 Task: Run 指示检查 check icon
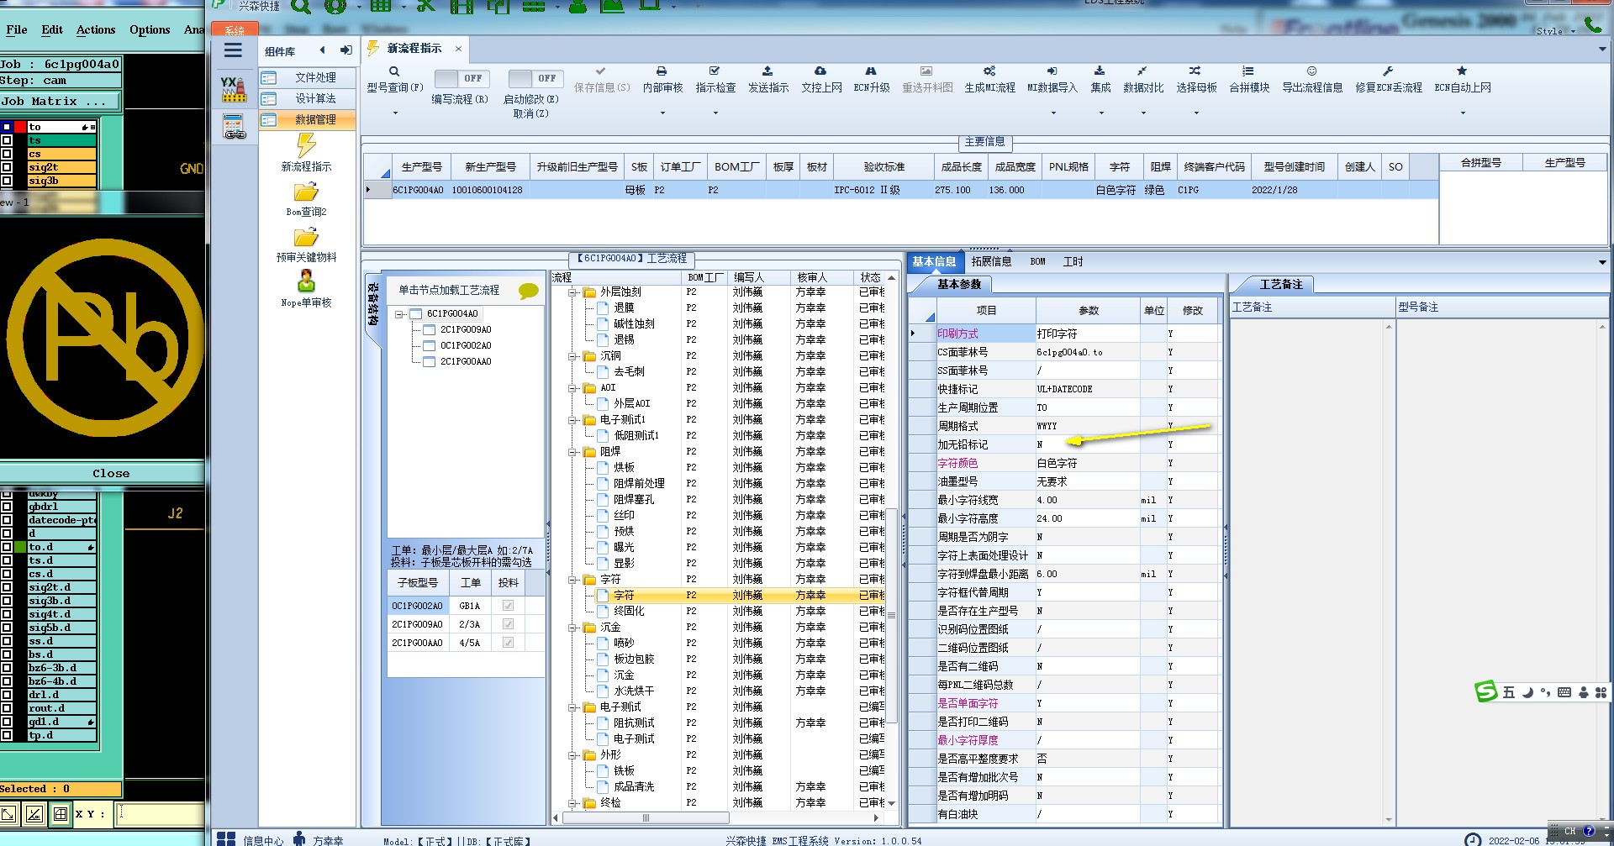coord(715,71)
